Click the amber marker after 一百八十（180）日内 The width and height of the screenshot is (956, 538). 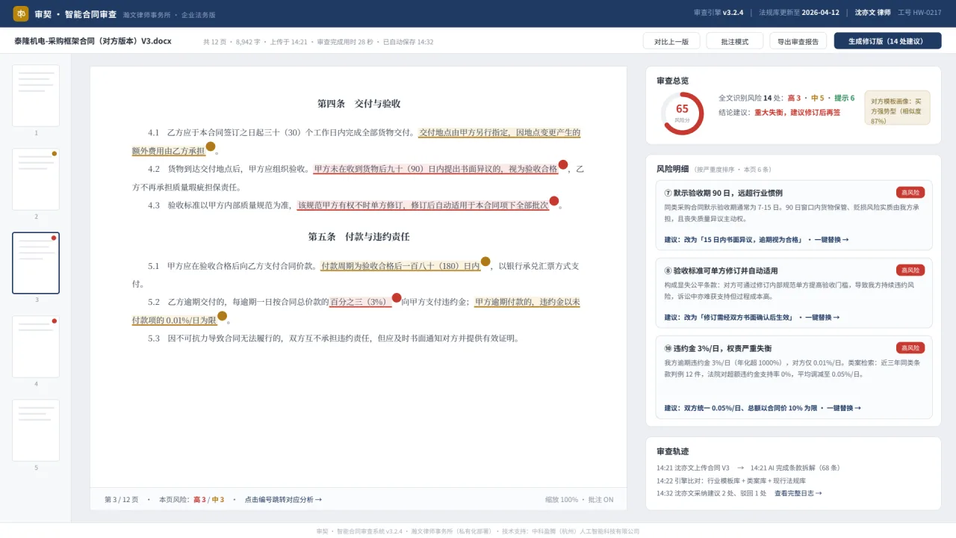pos(485,262)
